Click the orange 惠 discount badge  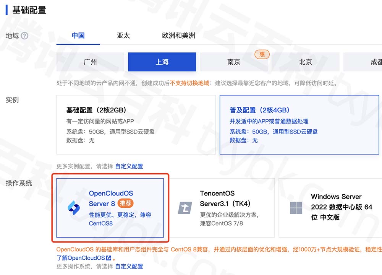pos(262,54)
